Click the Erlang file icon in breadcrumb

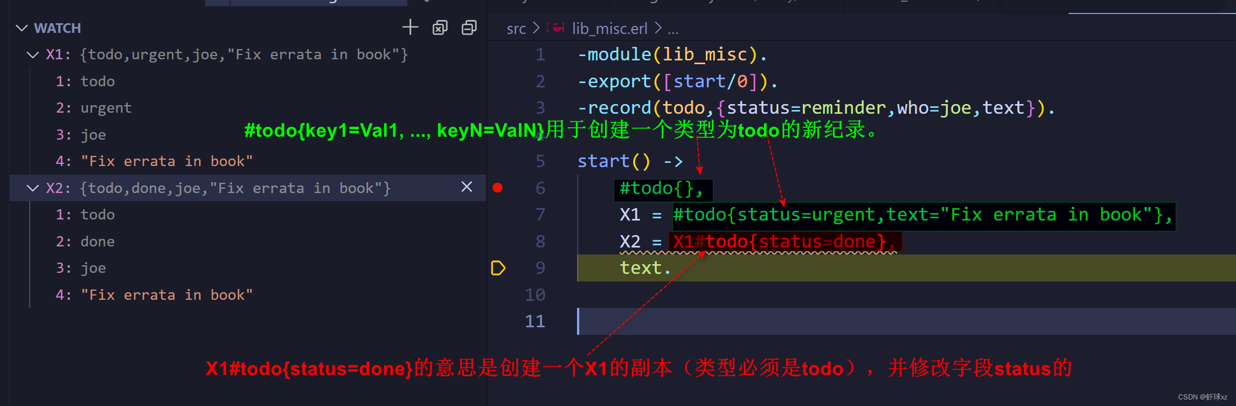[x=556, y=27]
